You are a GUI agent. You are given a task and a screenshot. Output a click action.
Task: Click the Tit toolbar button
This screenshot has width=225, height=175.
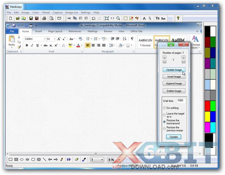click(x=157, y=18)
